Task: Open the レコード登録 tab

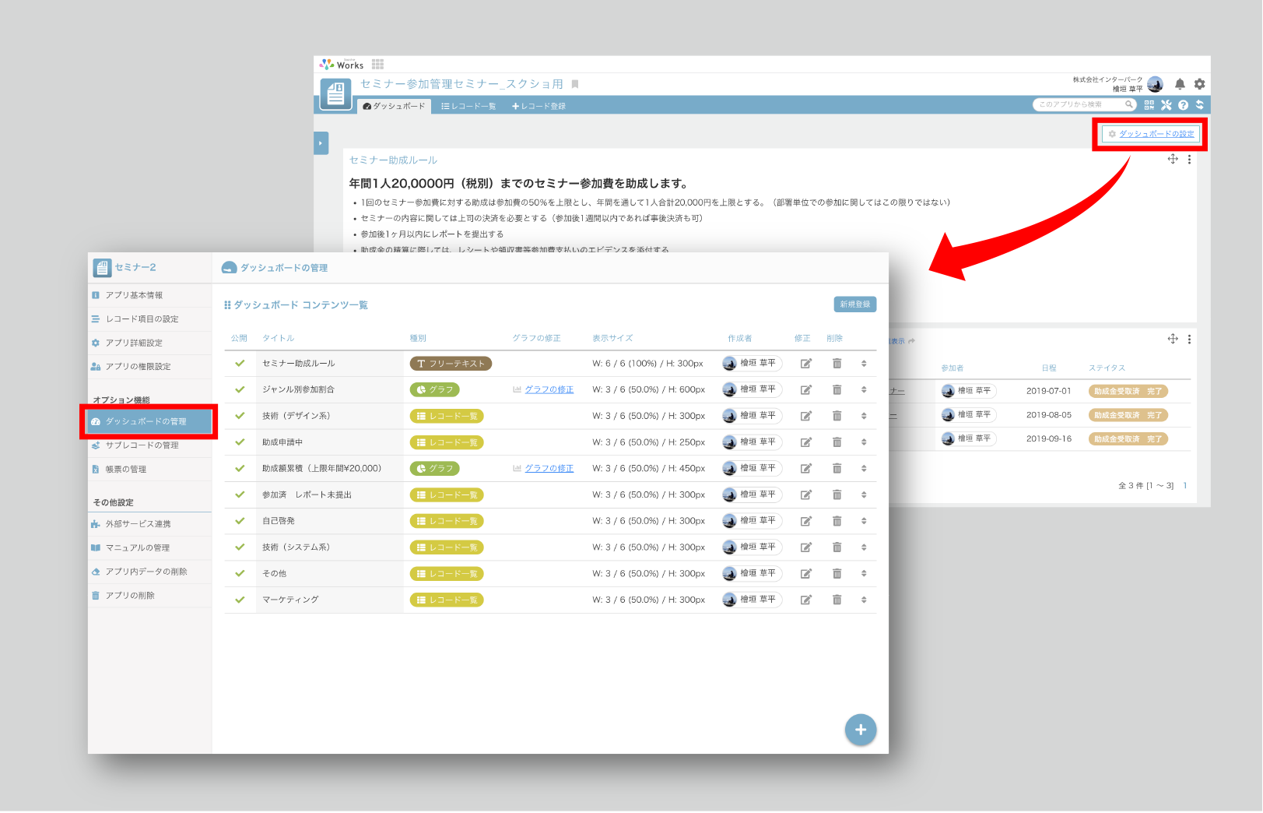Action: [539, 106]
